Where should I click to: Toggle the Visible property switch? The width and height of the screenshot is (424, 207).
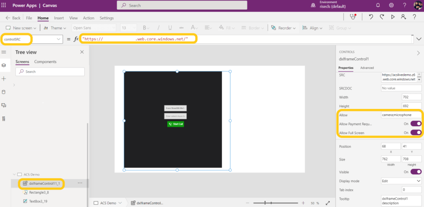tap(416, 172)
